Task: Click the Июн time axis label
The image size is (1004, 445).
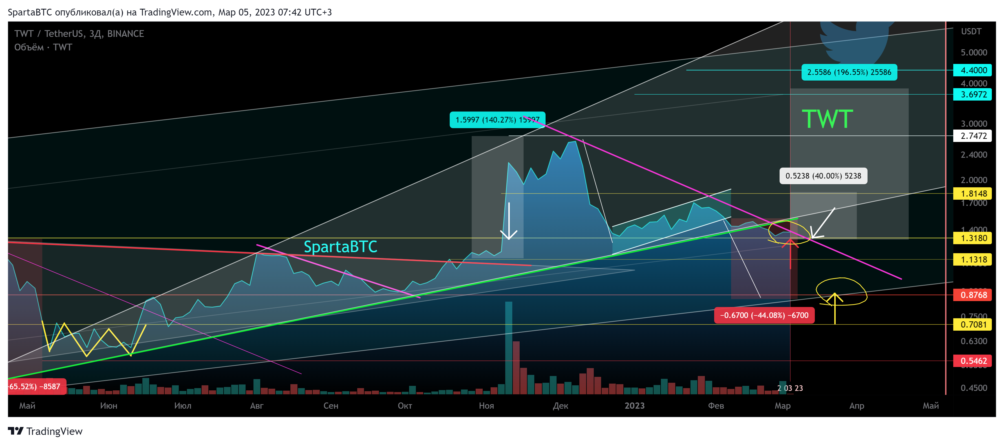Action: click(x=108, y=406)
